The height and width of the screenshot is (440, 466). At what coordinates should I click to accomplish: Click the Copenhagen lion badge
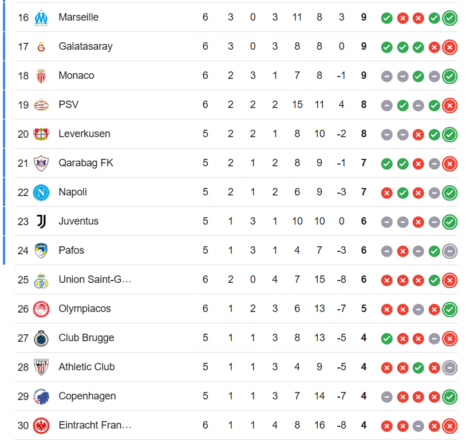pyautogui.click(x=41, y=397)
